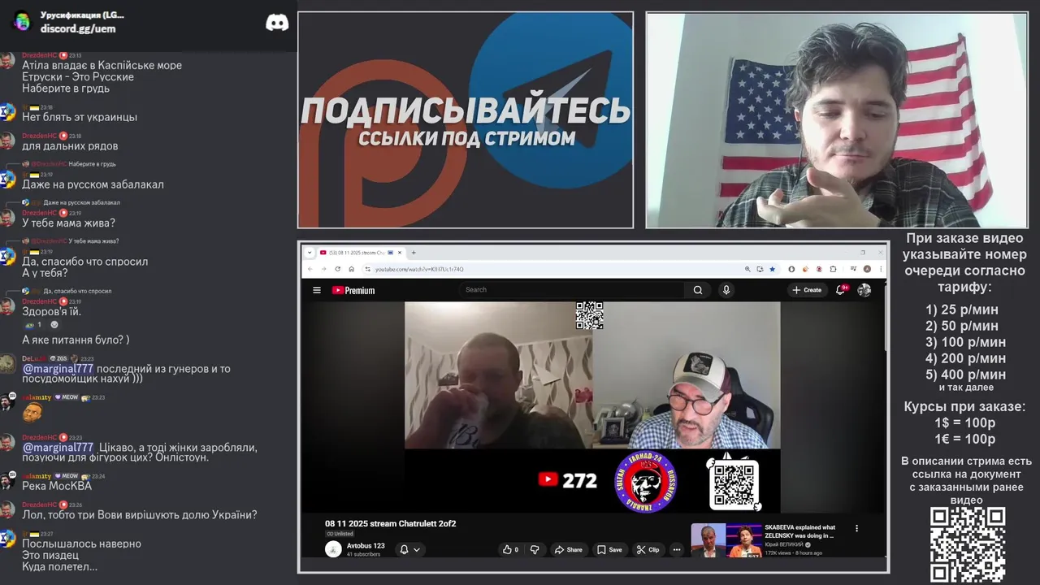The height and width of the screenshot is (585, 1040).
Task: Click the @marginal777 mention in DeLu's message
Action: pos(58,369)
